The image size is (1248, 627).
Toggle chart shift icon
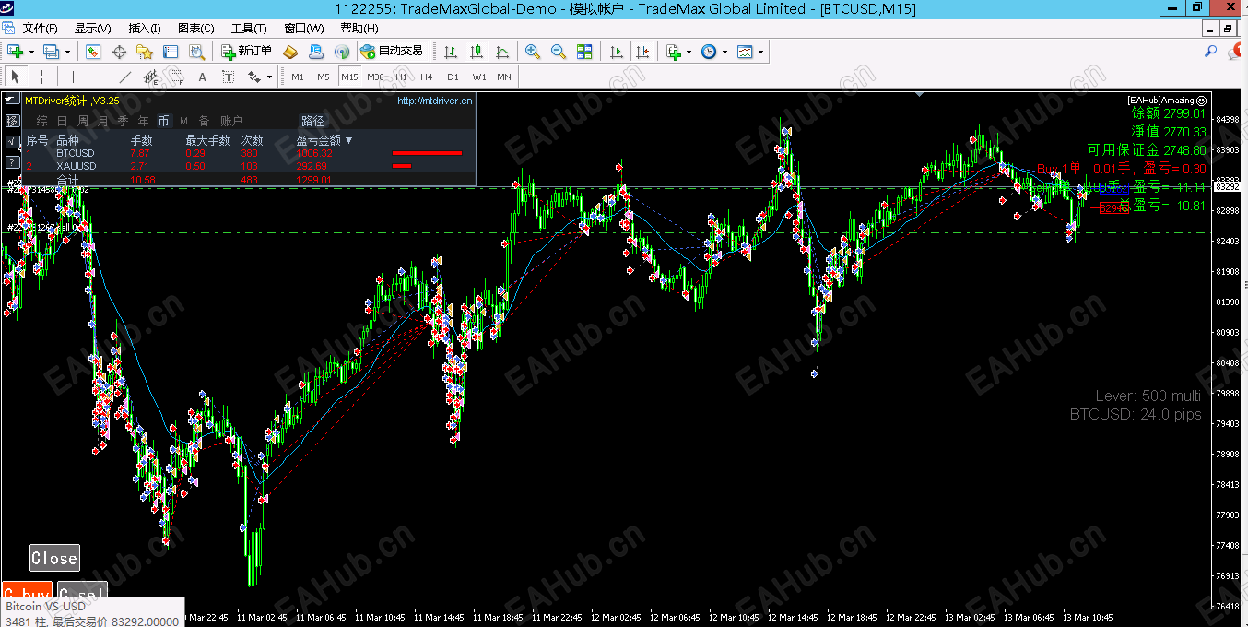tap(642, 52)
